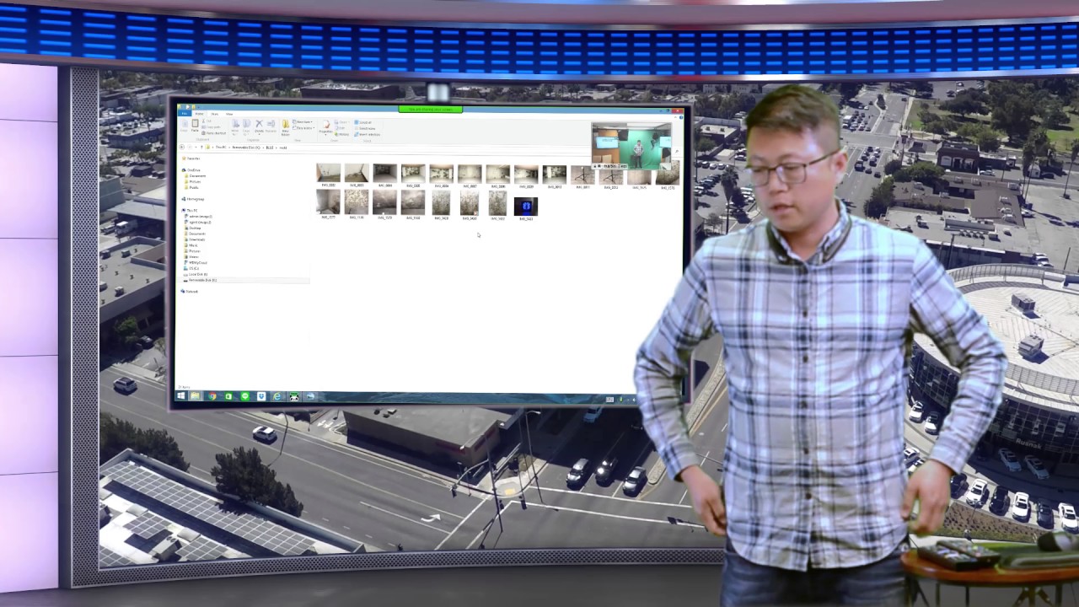Select Network in the navigation pane
The image size is (1079, 607).
(x=191, y=292)
